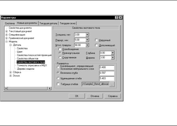The image size is (177, 126).
Task: Open the Радиус, мм dropdown
Action: tap(87, 40)
